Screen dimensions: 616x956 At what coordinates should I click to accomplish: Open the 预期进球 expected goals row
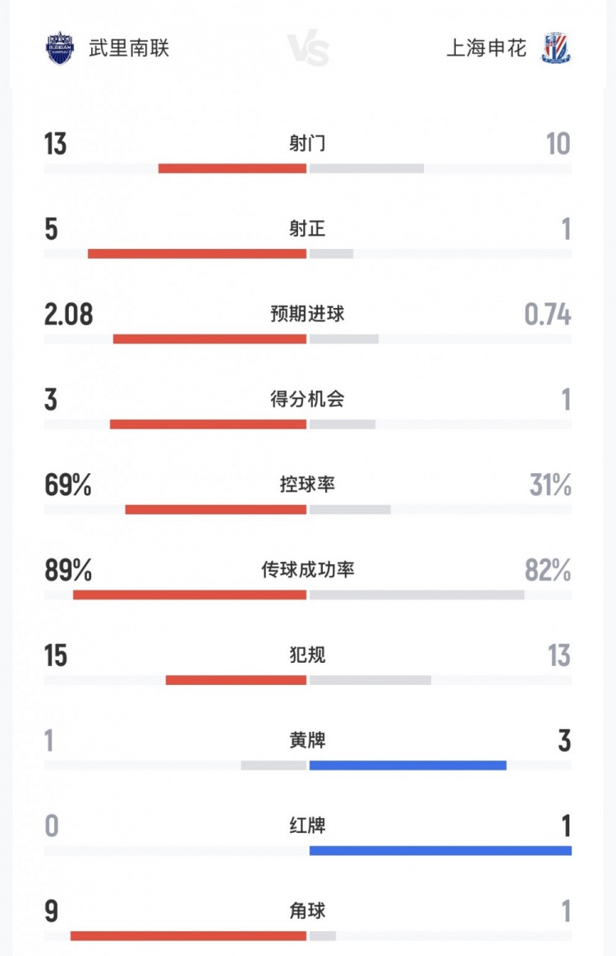pyautogui.click(x=307, y=314)
